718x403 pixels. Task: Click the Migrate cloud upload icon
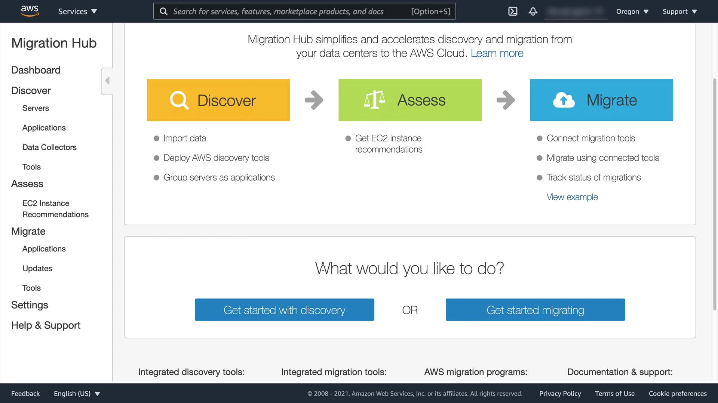[564, 100]
